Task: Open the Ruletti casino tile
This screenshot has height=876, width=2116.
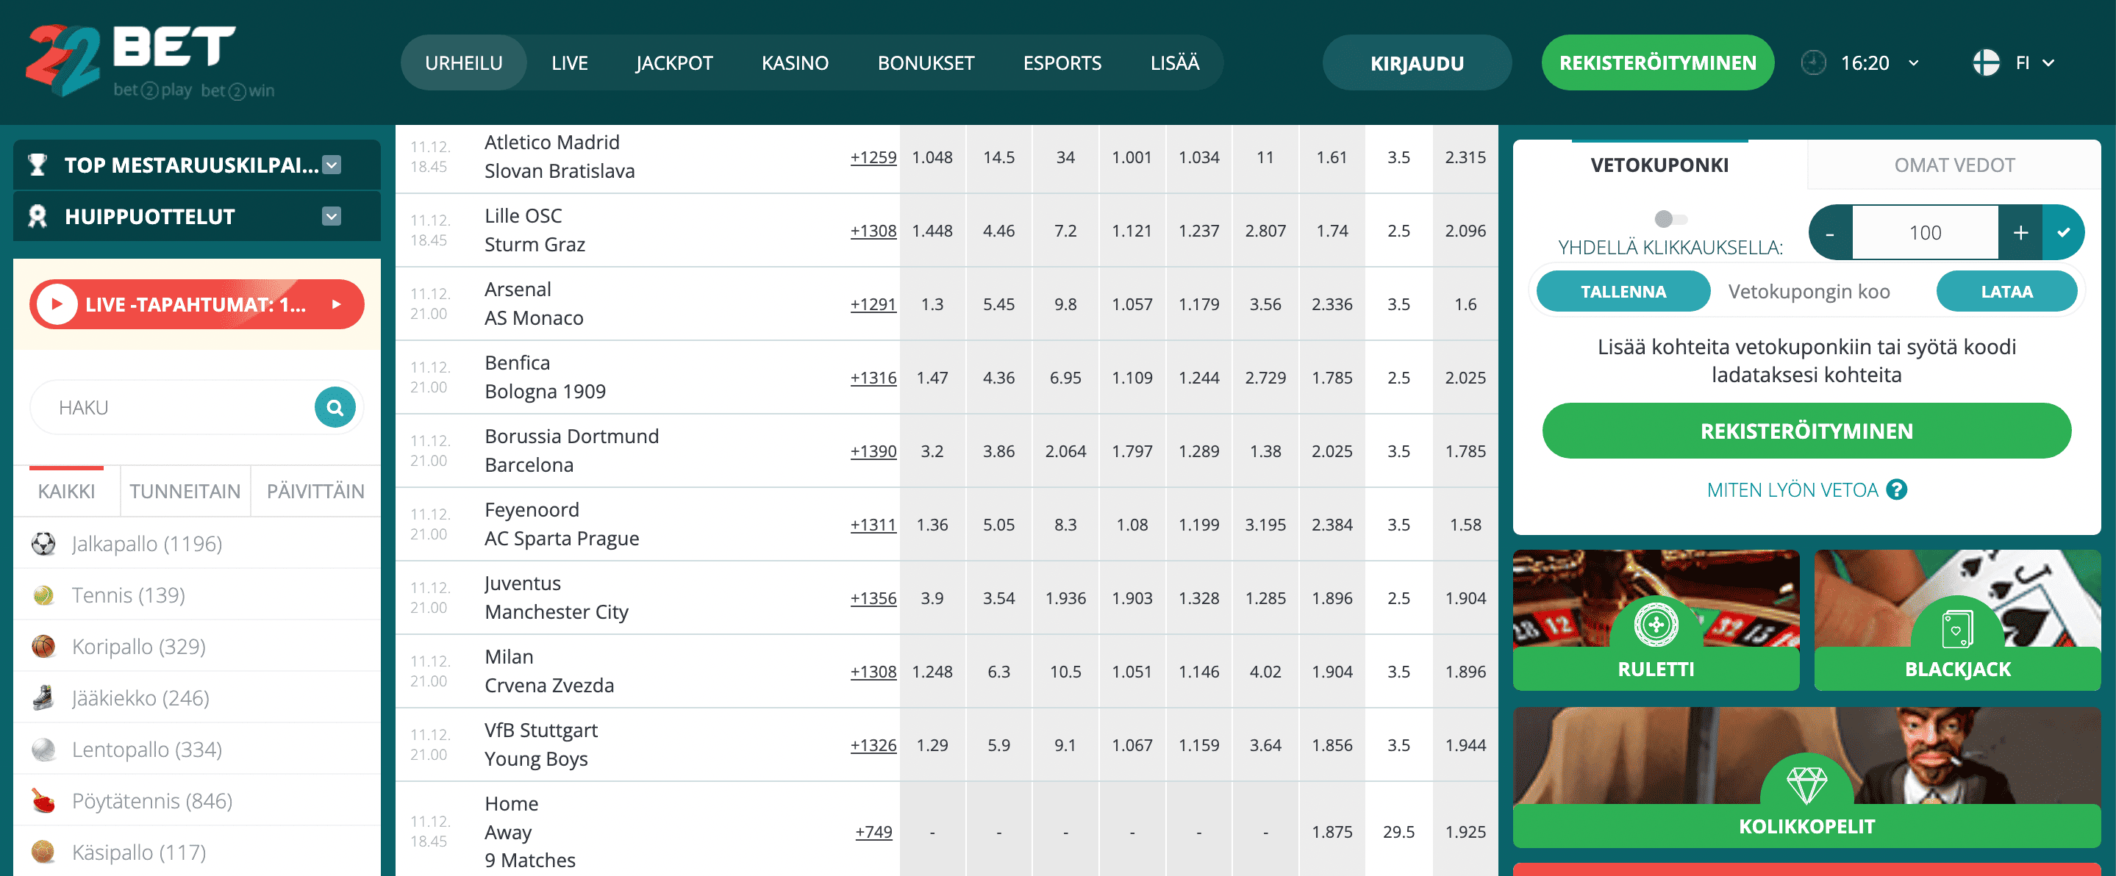Action: click(x=1655, y=620)
